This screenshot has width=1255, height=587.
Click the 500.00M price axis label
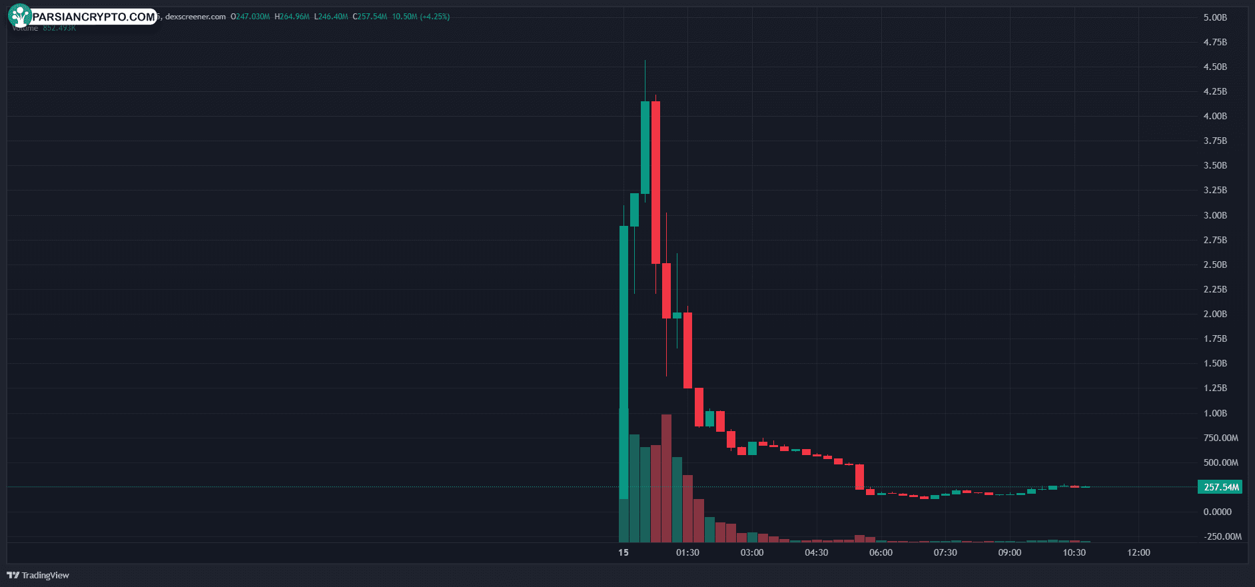tap(1220, 462)
